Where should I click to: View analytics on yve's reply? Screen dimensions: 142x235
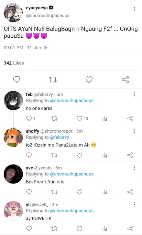pyautogui.click(x=105, y=192)
